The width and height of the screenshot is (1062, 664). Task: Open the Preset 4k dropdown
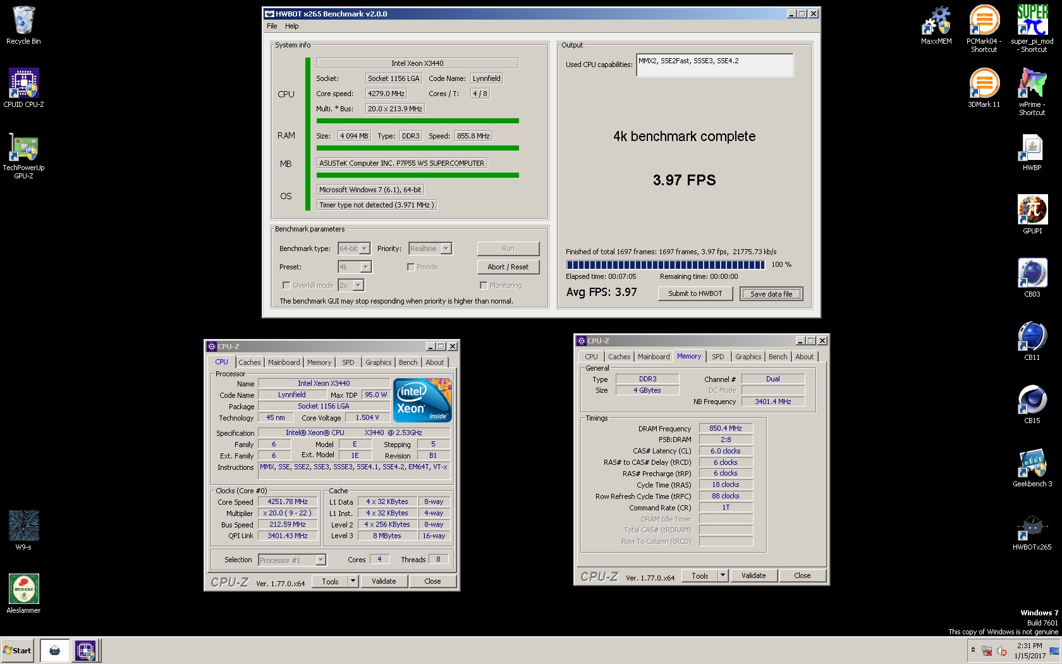(365, 267)
